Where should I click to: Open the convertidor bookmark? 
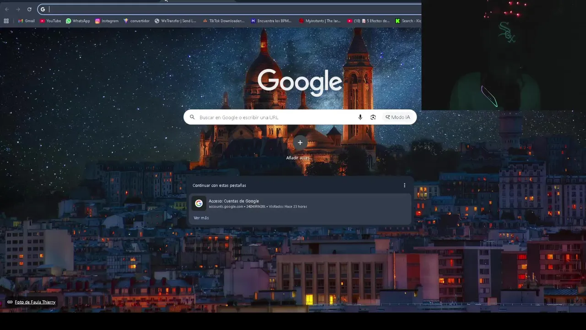136,21
